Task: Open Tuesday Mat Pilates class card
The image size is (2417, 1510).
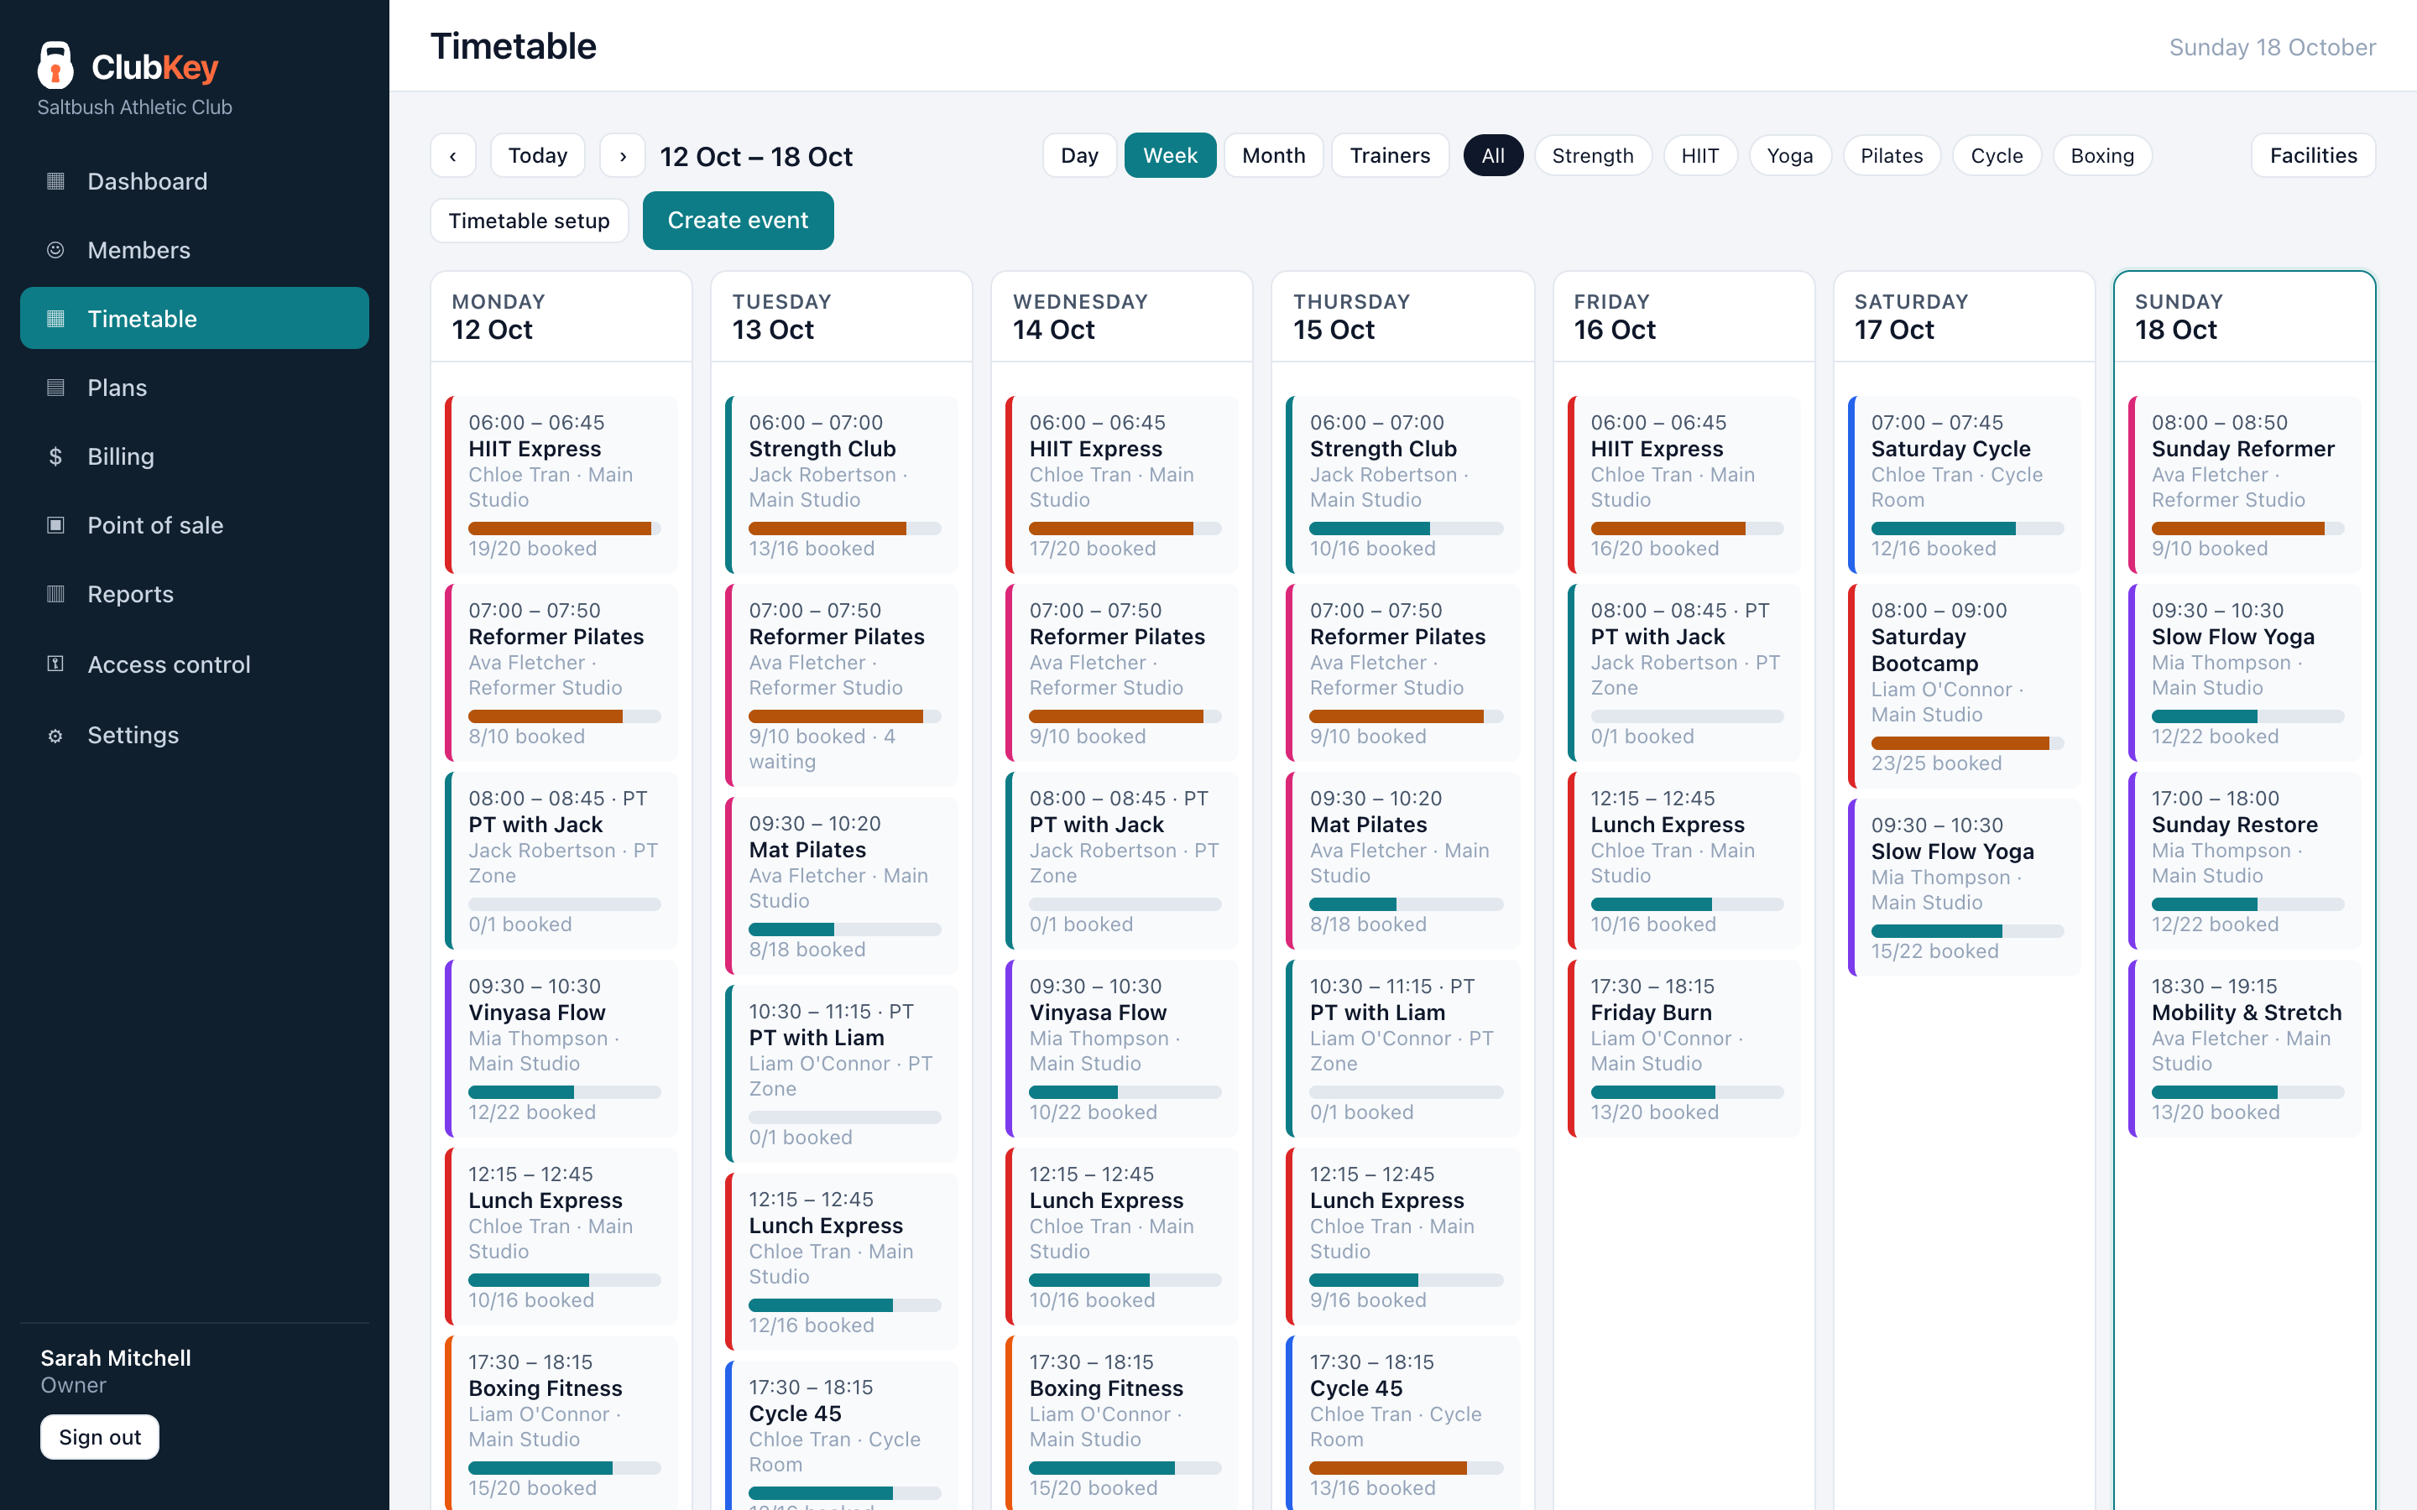Action: [842, 886]
